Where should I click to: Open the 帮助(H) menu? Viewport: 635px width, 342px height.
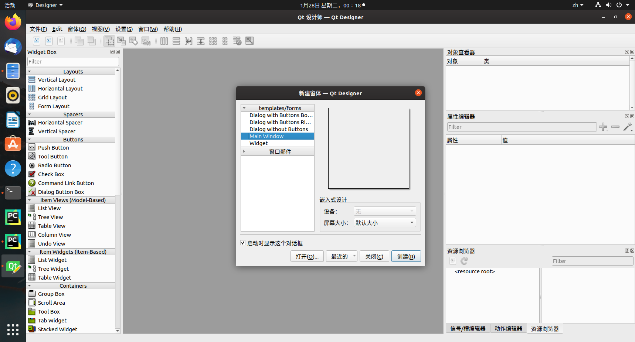pyautogui.click(x=173, y=29)
